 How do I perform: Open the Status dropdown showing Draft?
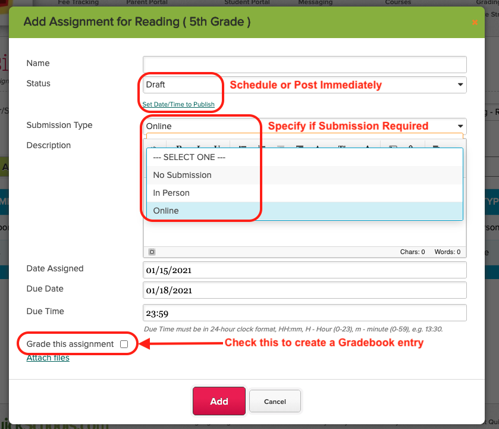click(x=305, y=84)
